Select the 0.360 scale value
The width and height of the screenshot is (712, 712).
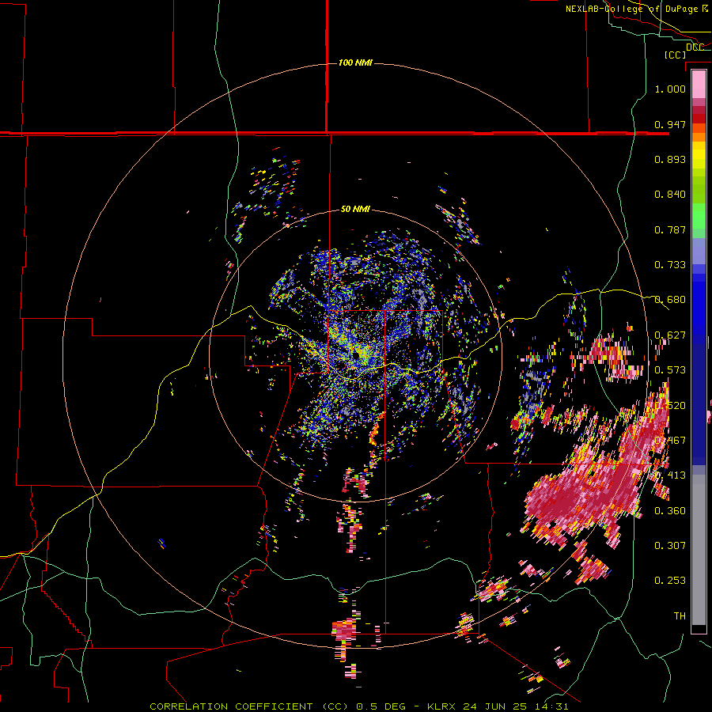coord(670,511)
